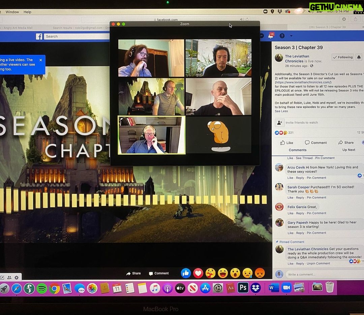Open the Notes app in the dock
364x315 pixels.
click(x=142, y=288)
